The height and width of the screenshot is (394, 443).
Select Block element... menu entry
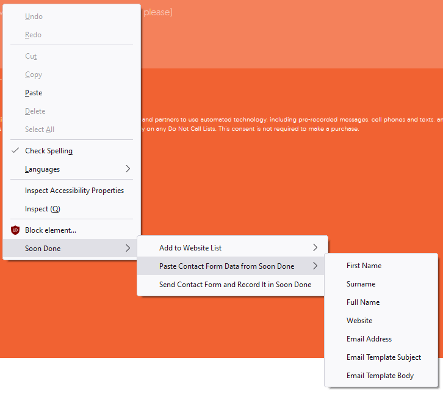72,230
